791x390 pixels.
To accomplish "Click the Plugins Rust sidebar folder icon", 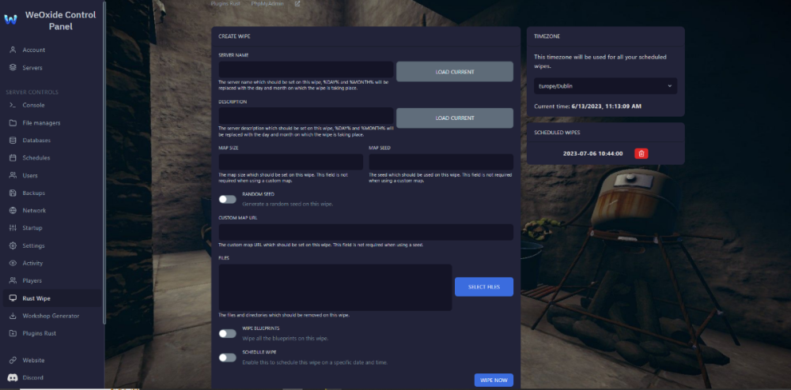I will [13, 333].
